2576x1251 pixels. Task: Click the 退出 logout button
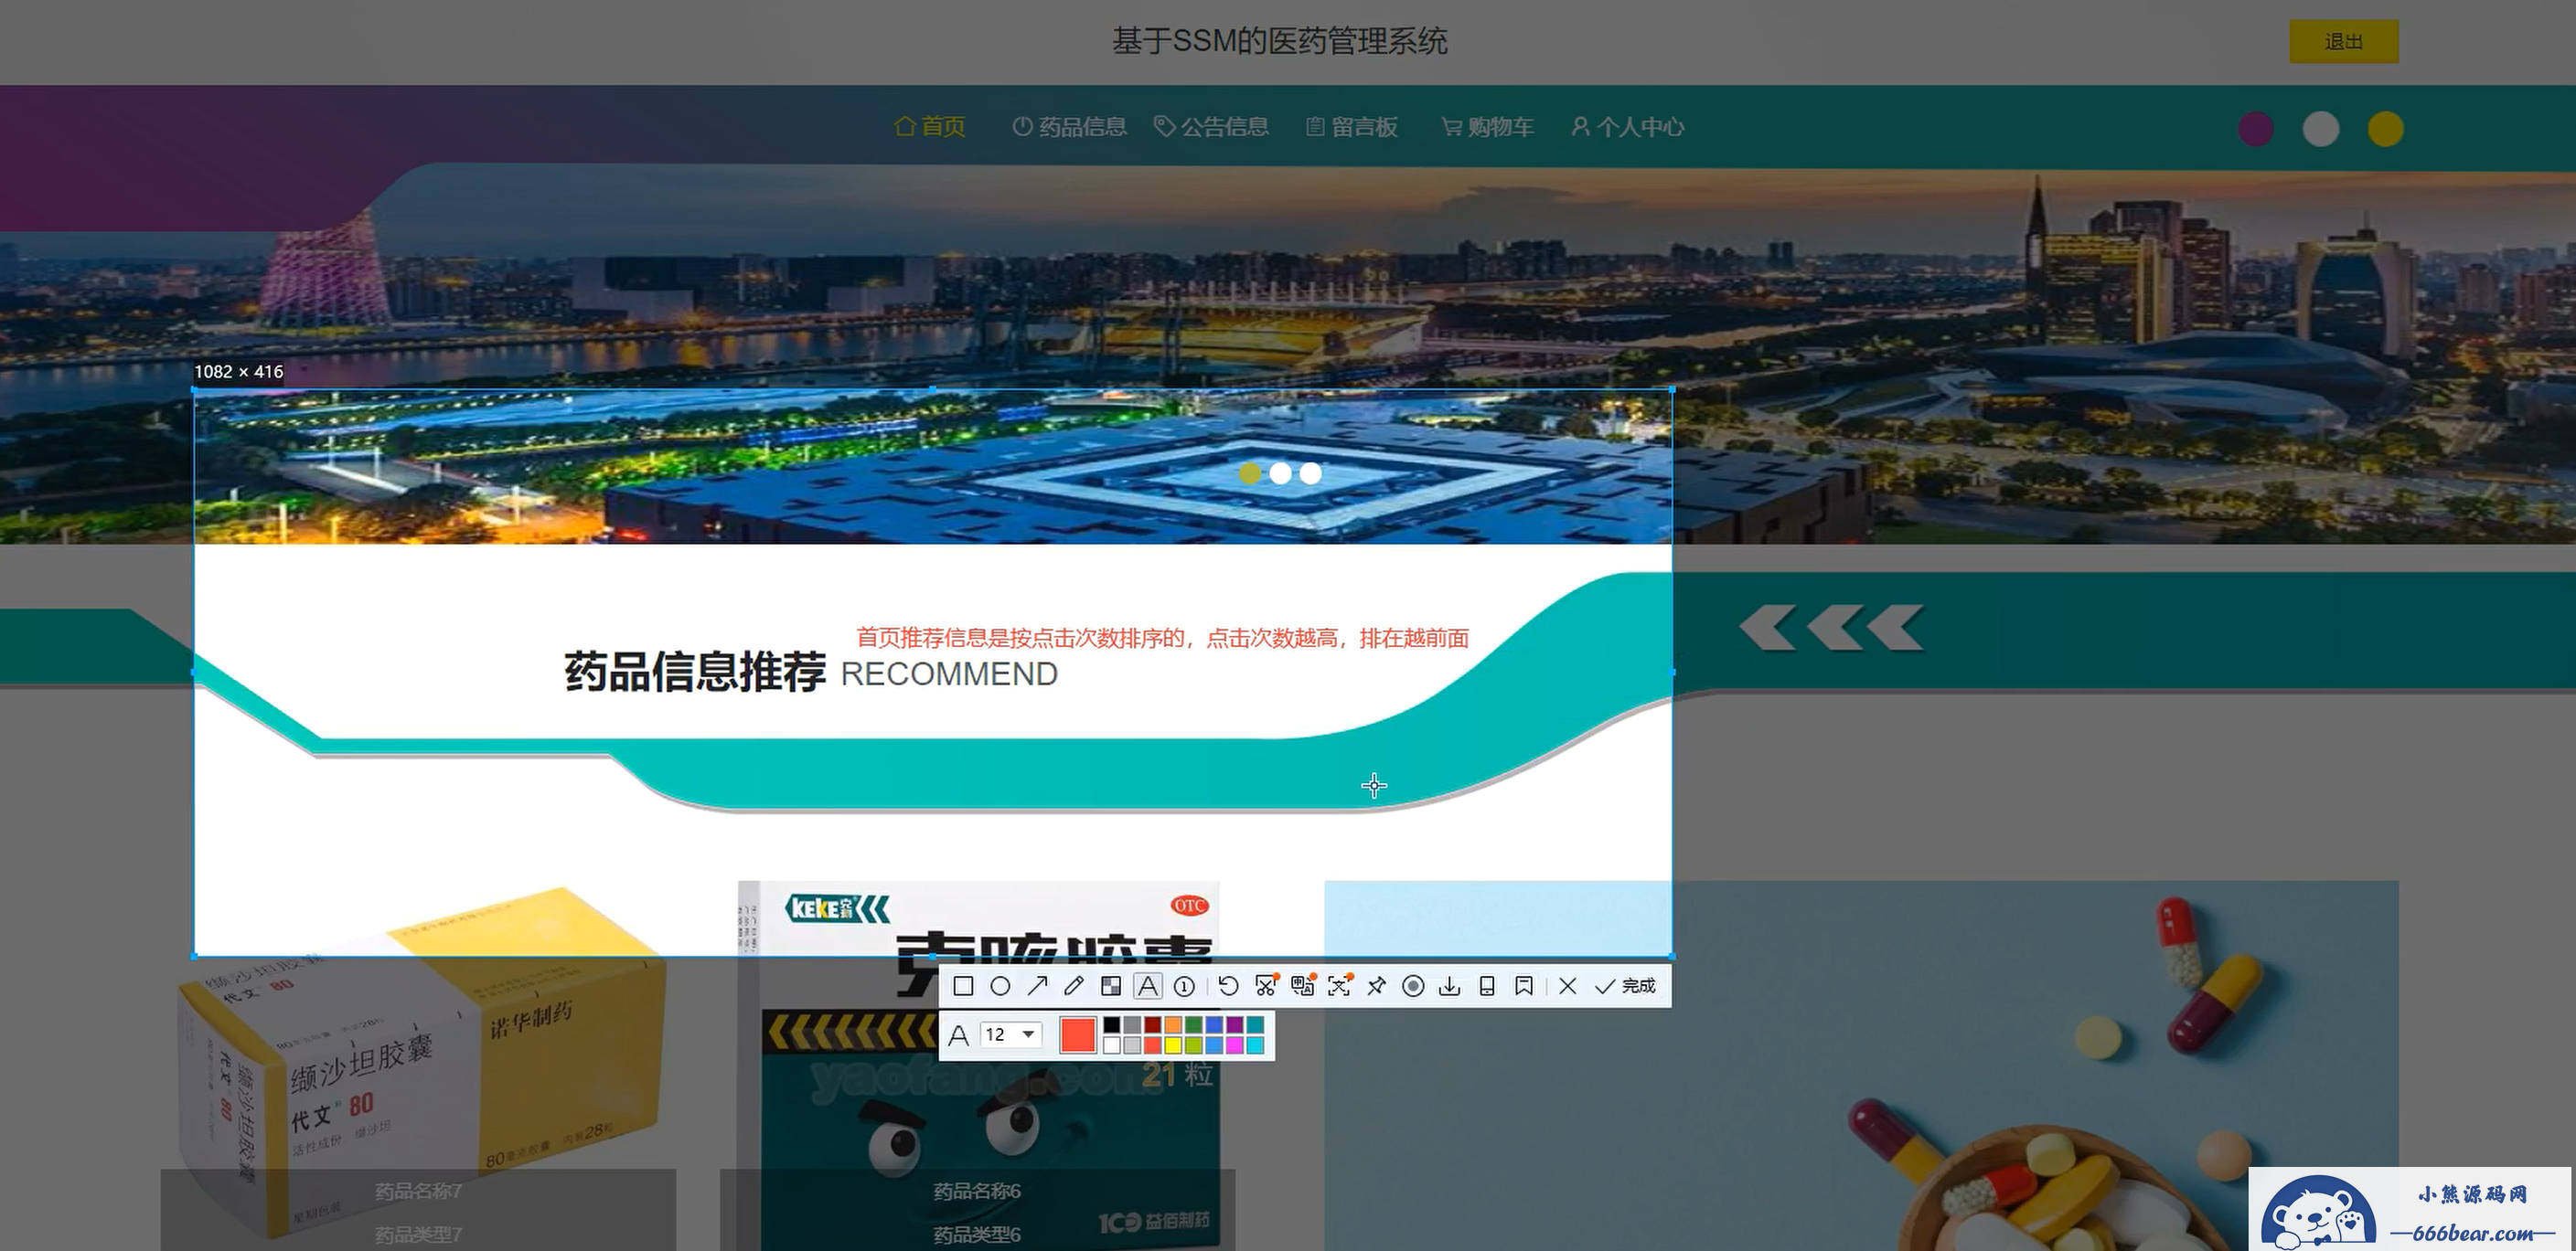[x=2343, y=42]
